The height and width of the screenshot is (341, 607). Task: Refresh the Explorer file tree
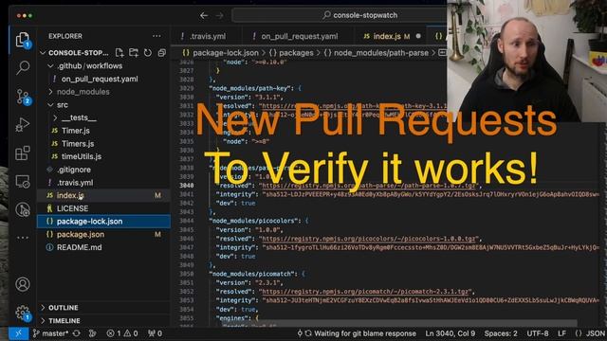148,53
